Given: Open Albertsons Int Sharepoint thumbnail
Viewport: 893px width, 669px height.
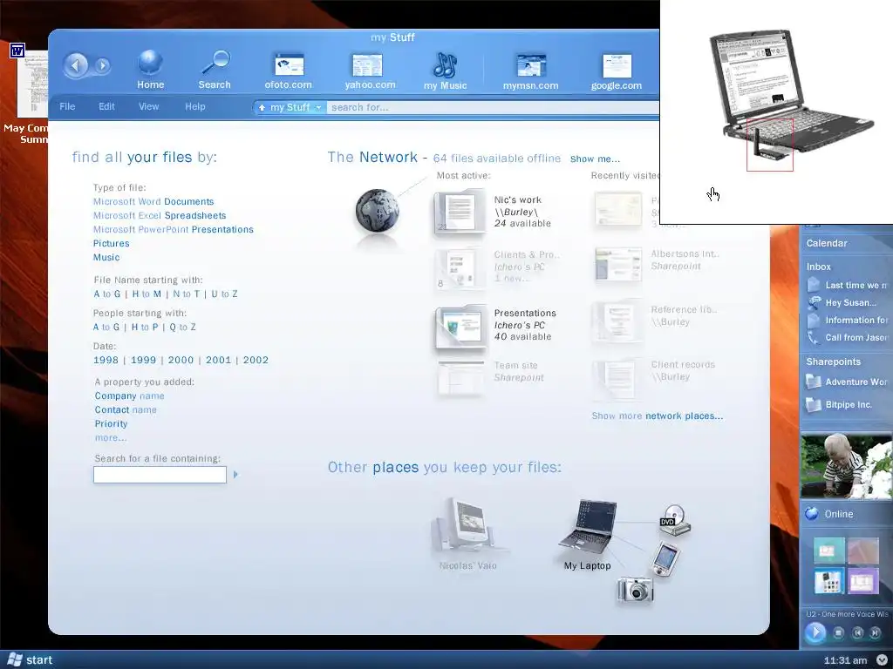Looking at the screenshot, I should [x=618, y=265].
